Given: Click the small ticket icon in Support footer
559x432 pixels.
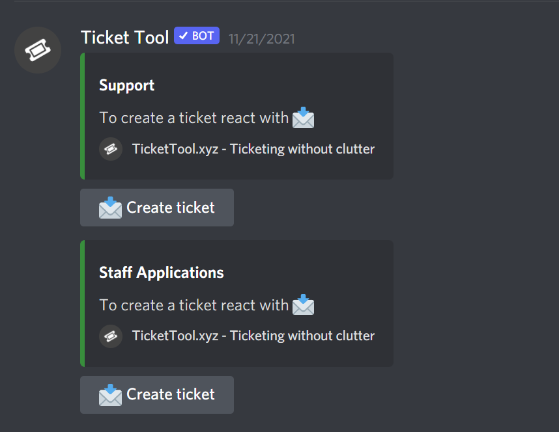Looking at the screenshot, I should tap(111, 149).
